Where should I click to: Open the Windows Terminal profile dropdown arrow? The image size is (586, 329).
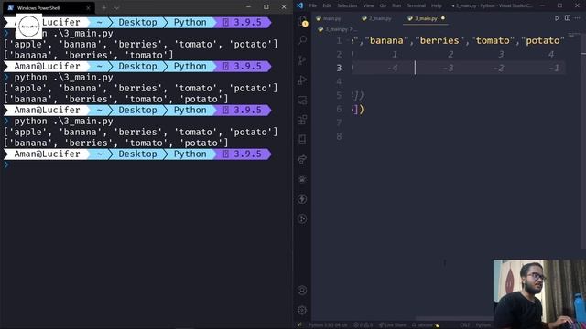116,7
